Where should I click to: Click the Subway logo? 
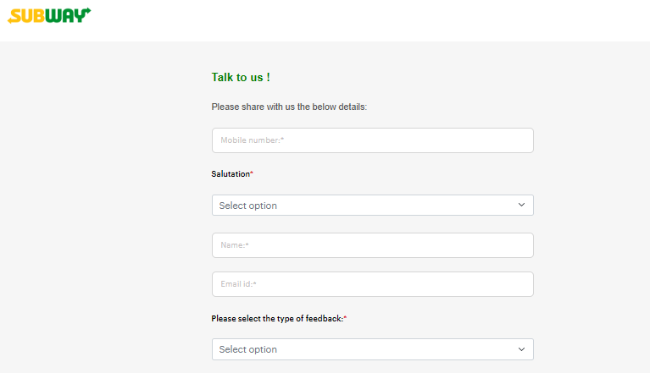[x=49, y=15]
